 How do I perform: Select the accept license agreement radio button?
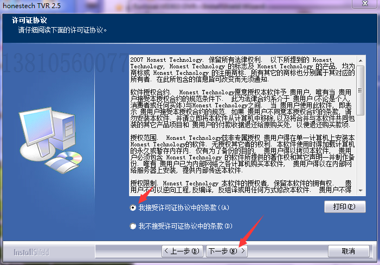click(x=133, y=208)
